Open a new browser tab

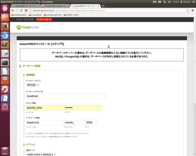click(103, 6)
